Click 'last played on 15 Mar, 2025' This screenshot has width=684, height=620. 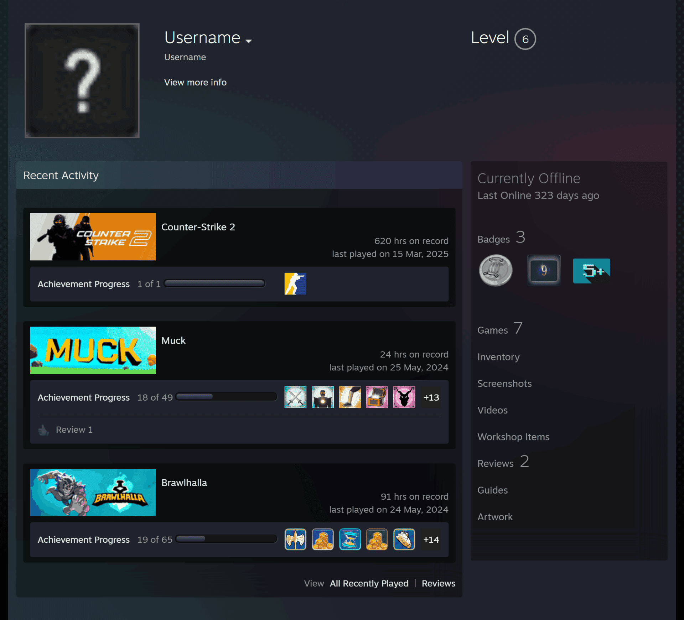[x=390, y=254]
